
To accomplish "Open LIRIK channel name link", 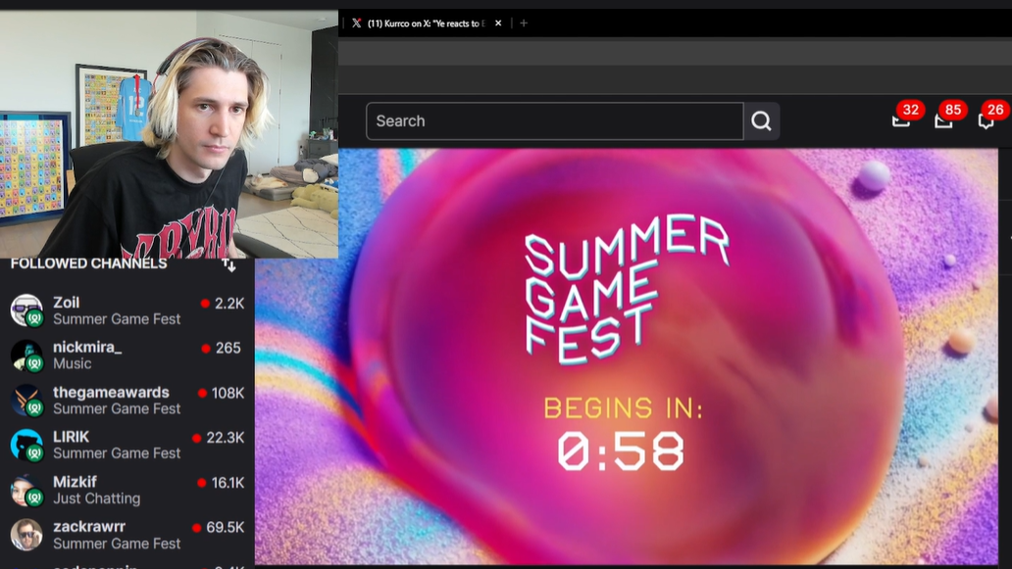I will pos(71,437).
